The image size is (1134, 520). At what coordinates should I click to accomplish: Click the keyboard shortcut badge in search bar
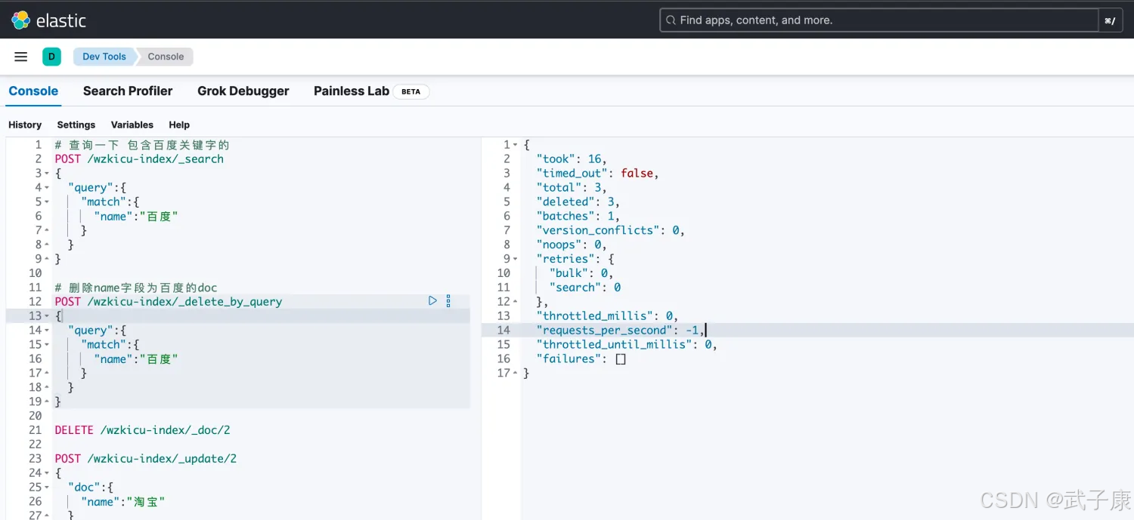[x=1110, y=20]
